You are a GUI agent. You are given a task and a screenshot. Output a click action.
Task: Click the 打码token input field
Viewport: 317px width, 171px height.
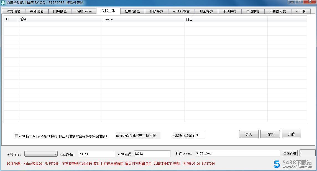(x=238, y=153)
